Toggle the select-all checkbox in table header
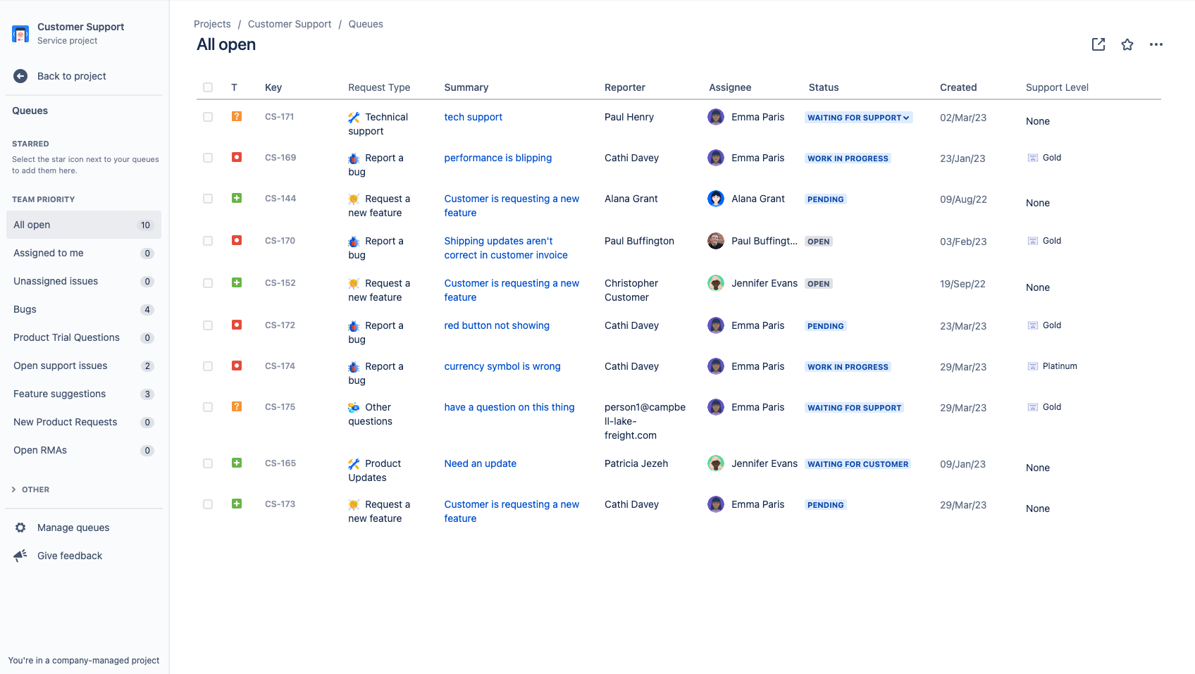This screenshot has width=1195, height=674. (208, 87)
